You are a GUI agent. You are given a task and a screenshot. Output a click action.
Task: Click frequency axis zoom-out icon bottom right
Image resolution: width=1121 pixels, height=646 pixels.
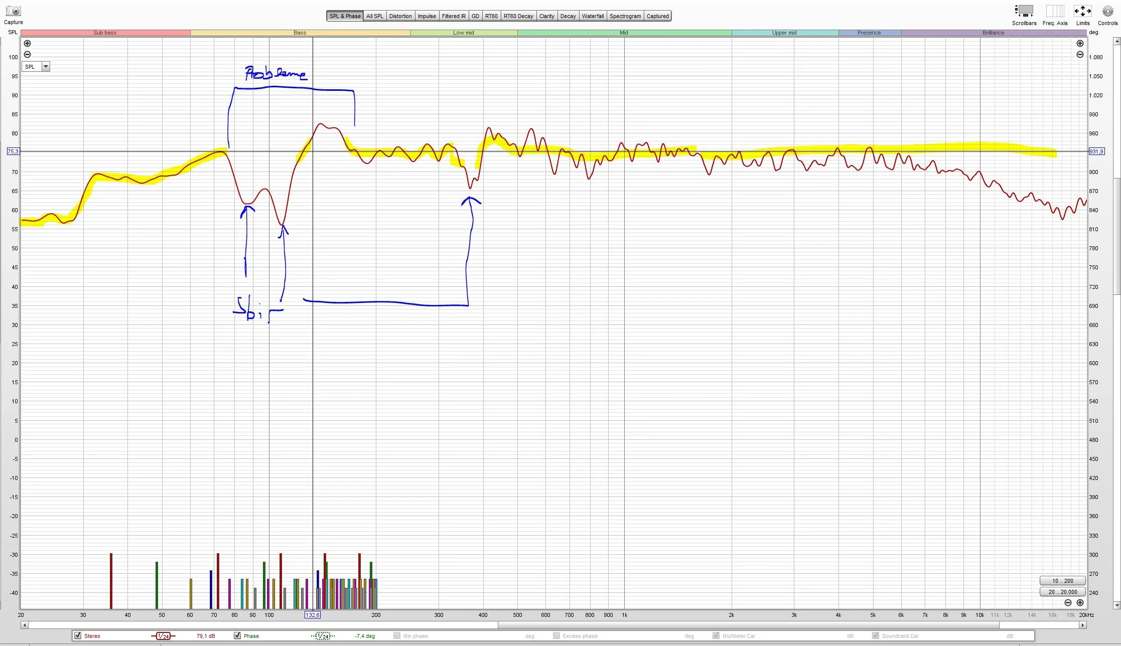point(1068,602)
